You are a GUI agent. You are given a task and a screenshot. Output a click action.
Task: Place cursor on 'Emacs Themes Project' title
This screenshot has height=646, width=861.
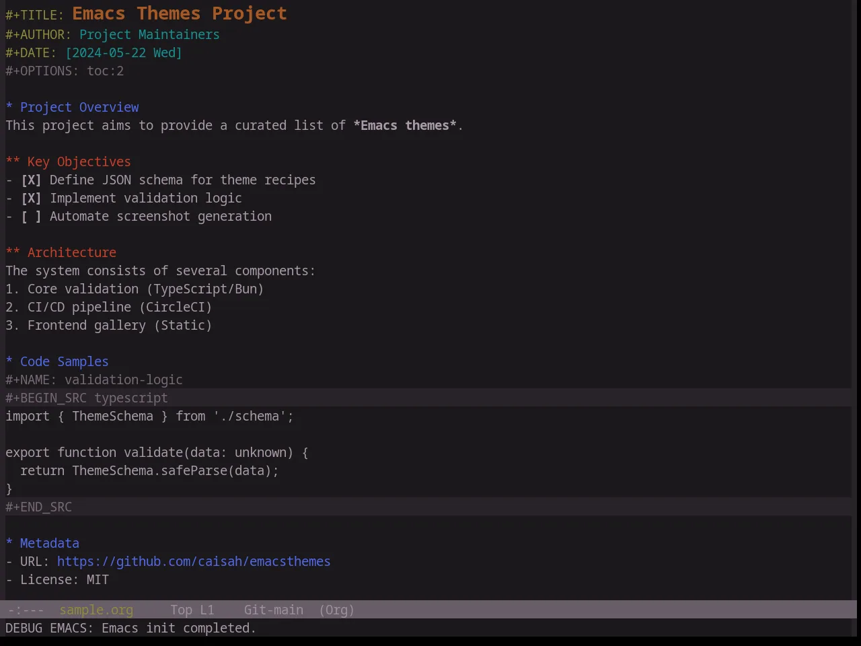coord(180,13)
